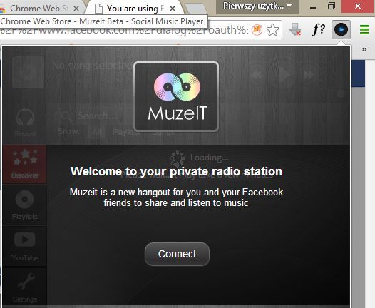This screenshot has width=375, height=308.
Task: Expand hidden bookmarks with the double chevron
Action: pos(364,49)
